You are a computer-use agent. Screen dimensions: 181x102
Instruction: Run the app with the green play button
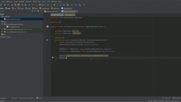pos(48,5)
